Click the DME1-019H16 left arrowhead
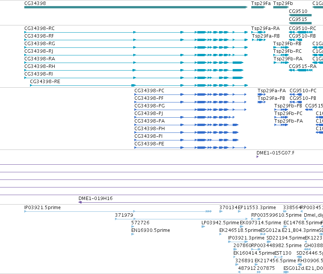This screenshot has height=274, width=323. click(x=80, y=202)
